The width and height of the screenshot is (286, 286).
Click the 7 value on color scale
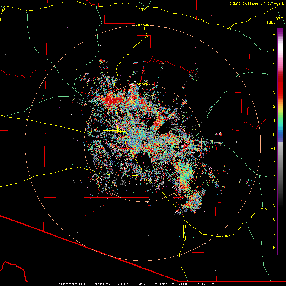click(274, 36)
